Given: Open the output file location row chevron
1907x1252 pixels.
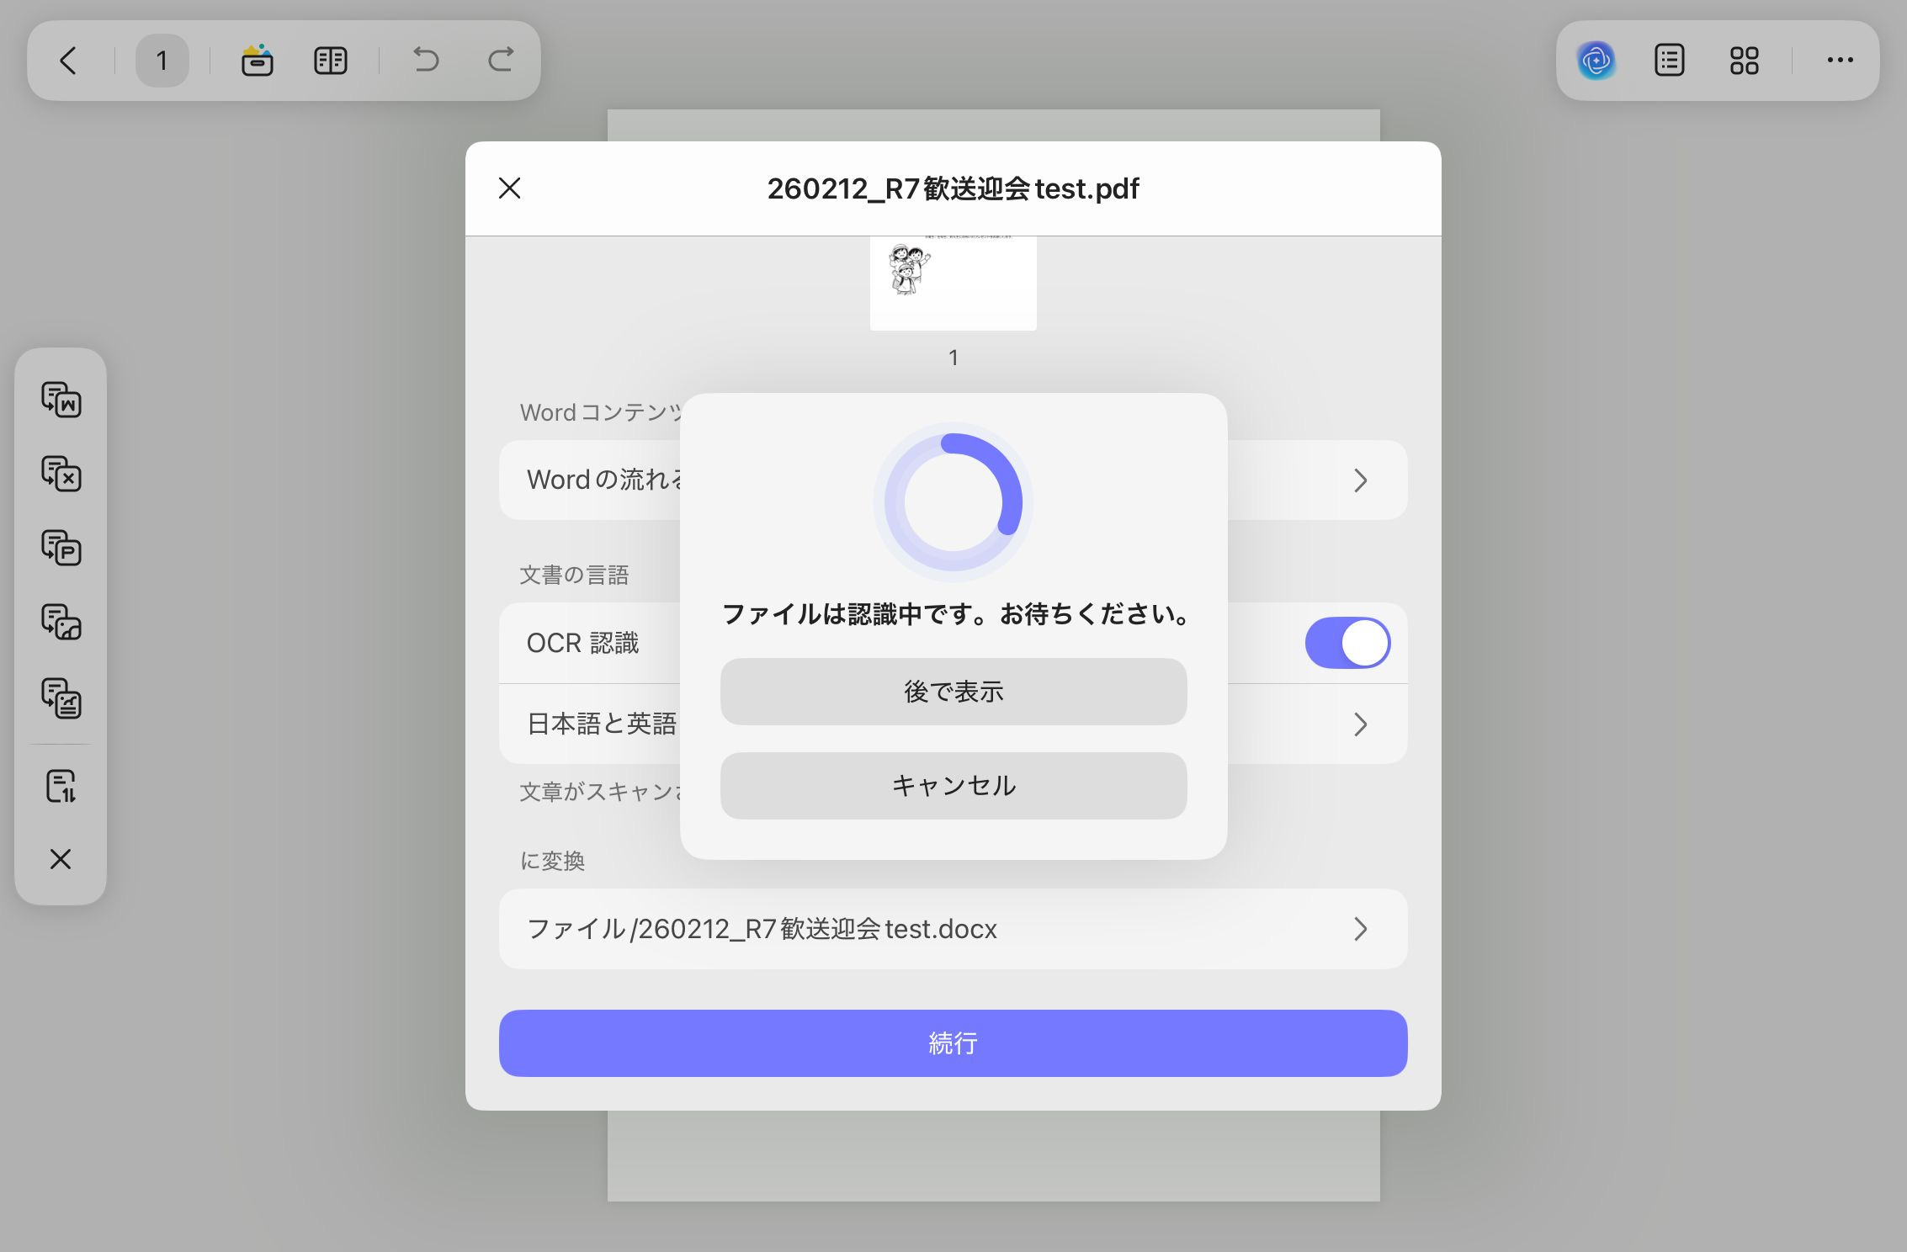Looking at the screenshot, I should point(1360,929).
